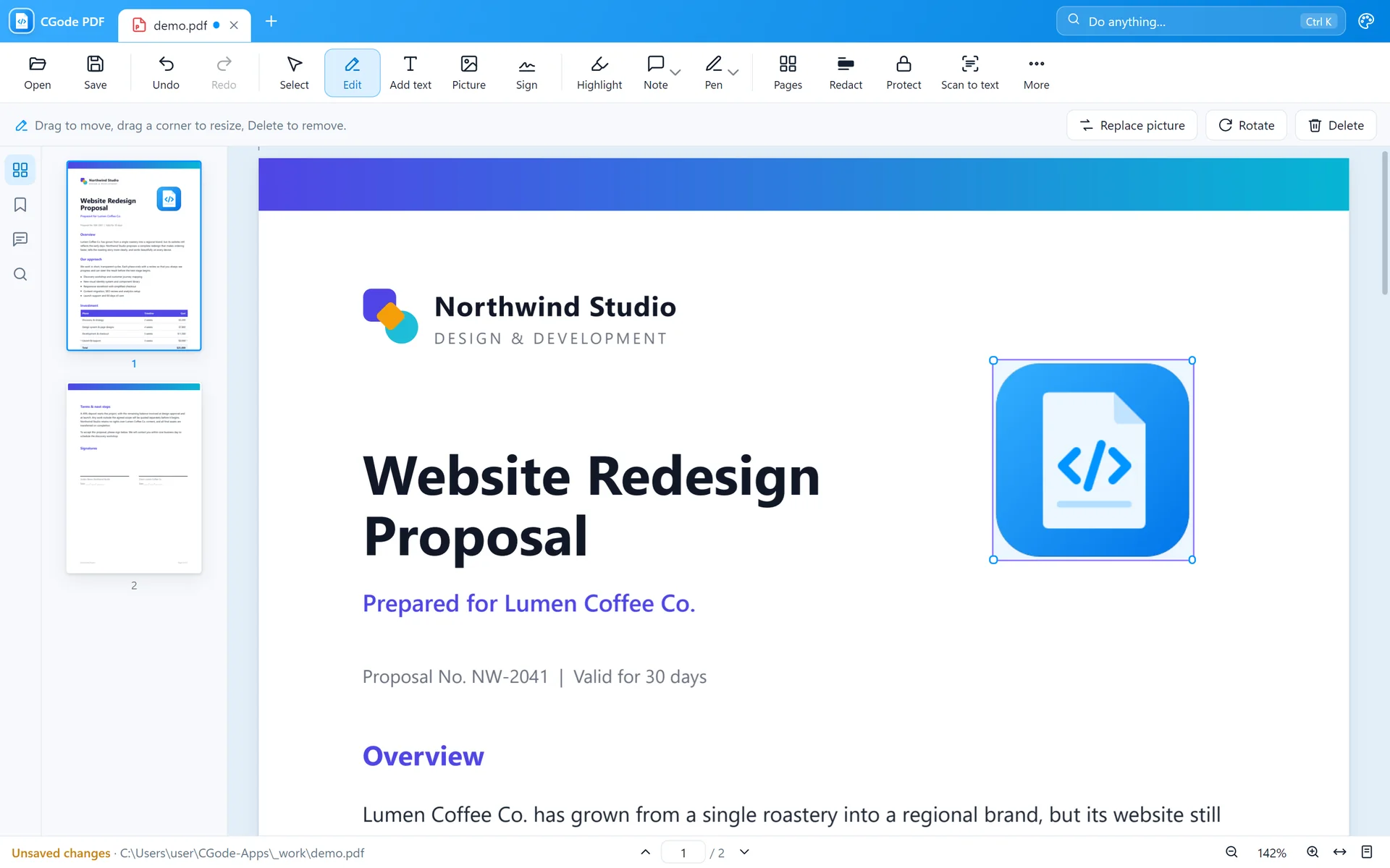
Task: Open a new tab with plus button
Action: point(271,22)
